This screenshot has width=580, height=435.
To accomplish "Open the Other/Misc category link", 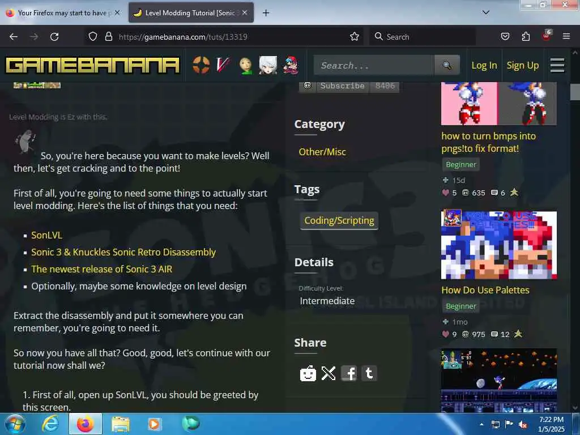I will pyautogui.click(x=322, y=152).
